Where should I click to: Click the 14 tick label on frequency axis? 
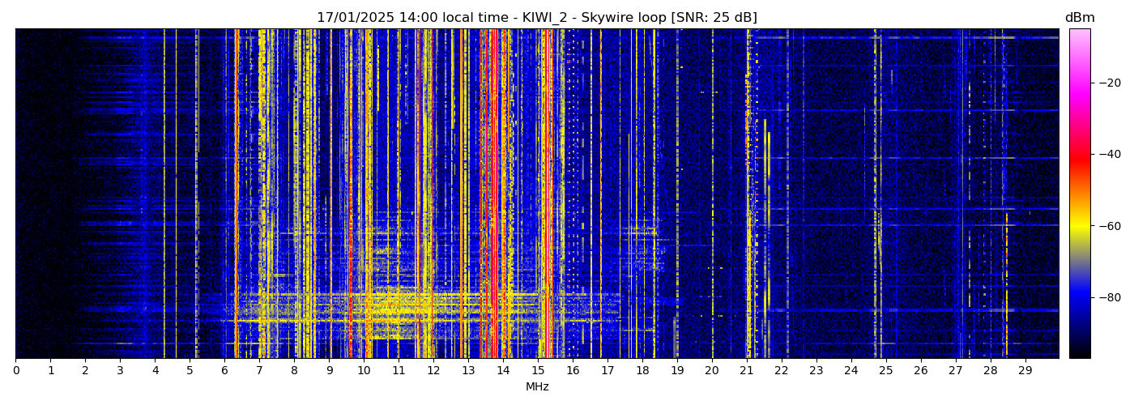[503, 370]
